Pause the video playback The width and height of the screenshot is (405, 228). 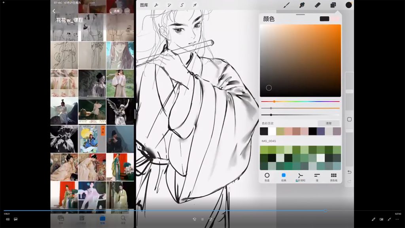[x=202, y=219]
